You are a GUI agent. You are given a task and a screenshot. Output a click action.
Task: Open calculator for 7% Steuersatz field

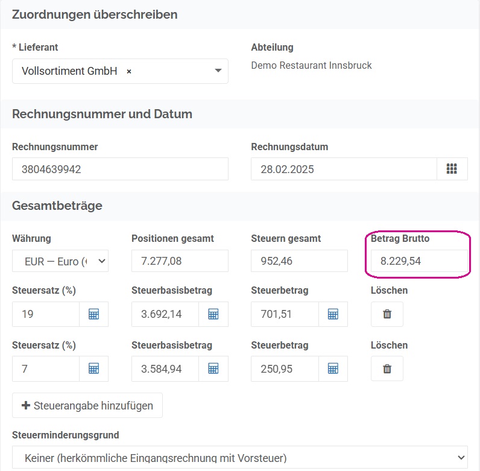(x=93, y=368)
